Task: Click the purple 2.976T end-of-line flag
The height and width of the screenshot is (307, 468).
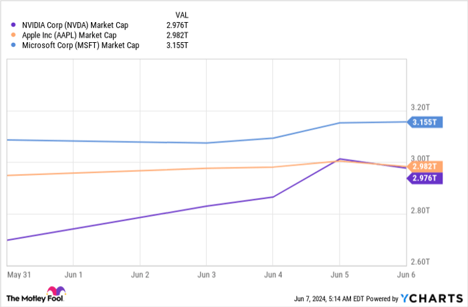Action: (425, 179)
